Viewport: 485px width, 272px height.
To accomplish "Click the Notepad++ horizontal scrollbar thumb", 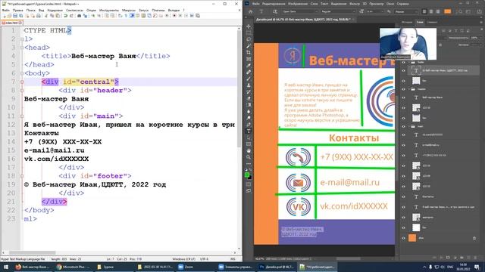I will [32, 252].
